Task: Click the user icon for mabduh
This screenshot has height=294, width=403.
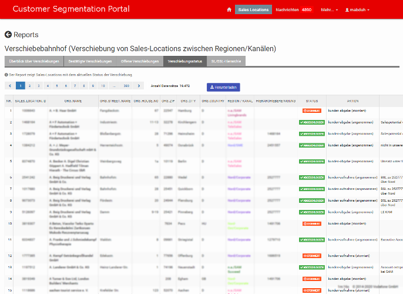Action: click(x=347, y=10)
